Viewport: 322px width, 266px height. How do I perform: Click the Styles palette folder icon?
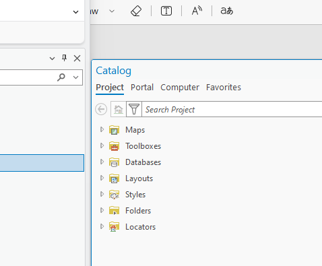point(114,195)
